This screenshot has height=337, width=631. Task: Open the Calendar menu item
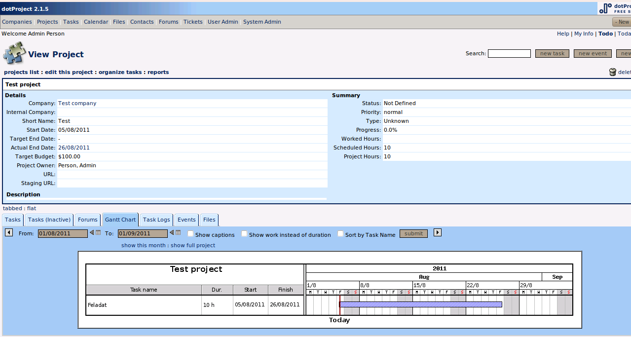(96, 22)
